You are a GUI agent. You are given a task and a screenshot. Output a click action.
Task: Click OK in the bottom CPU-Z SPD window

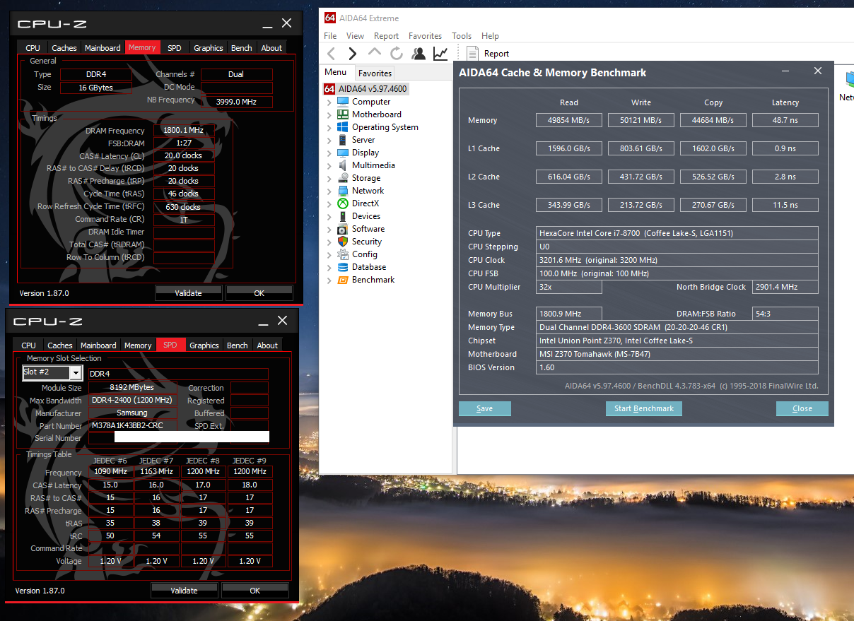255,591
